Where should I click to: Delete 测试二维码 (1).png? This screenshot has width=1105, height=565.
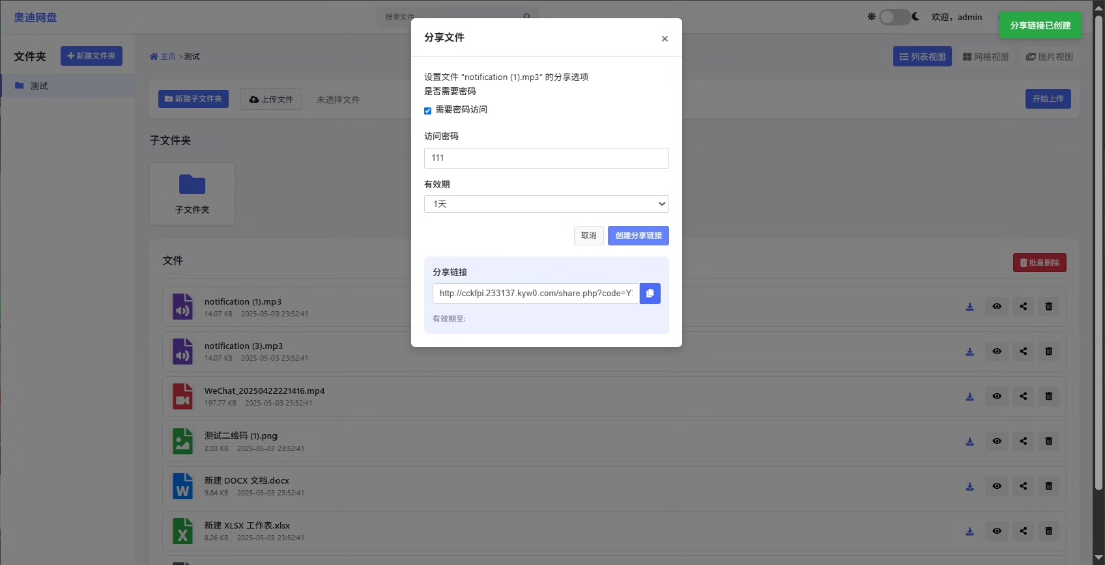click(1049, 441)
